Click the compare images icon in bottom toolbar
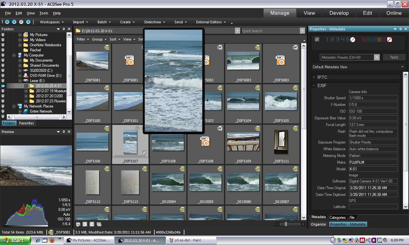Screen dimensions: 409x245 point(99,224)
